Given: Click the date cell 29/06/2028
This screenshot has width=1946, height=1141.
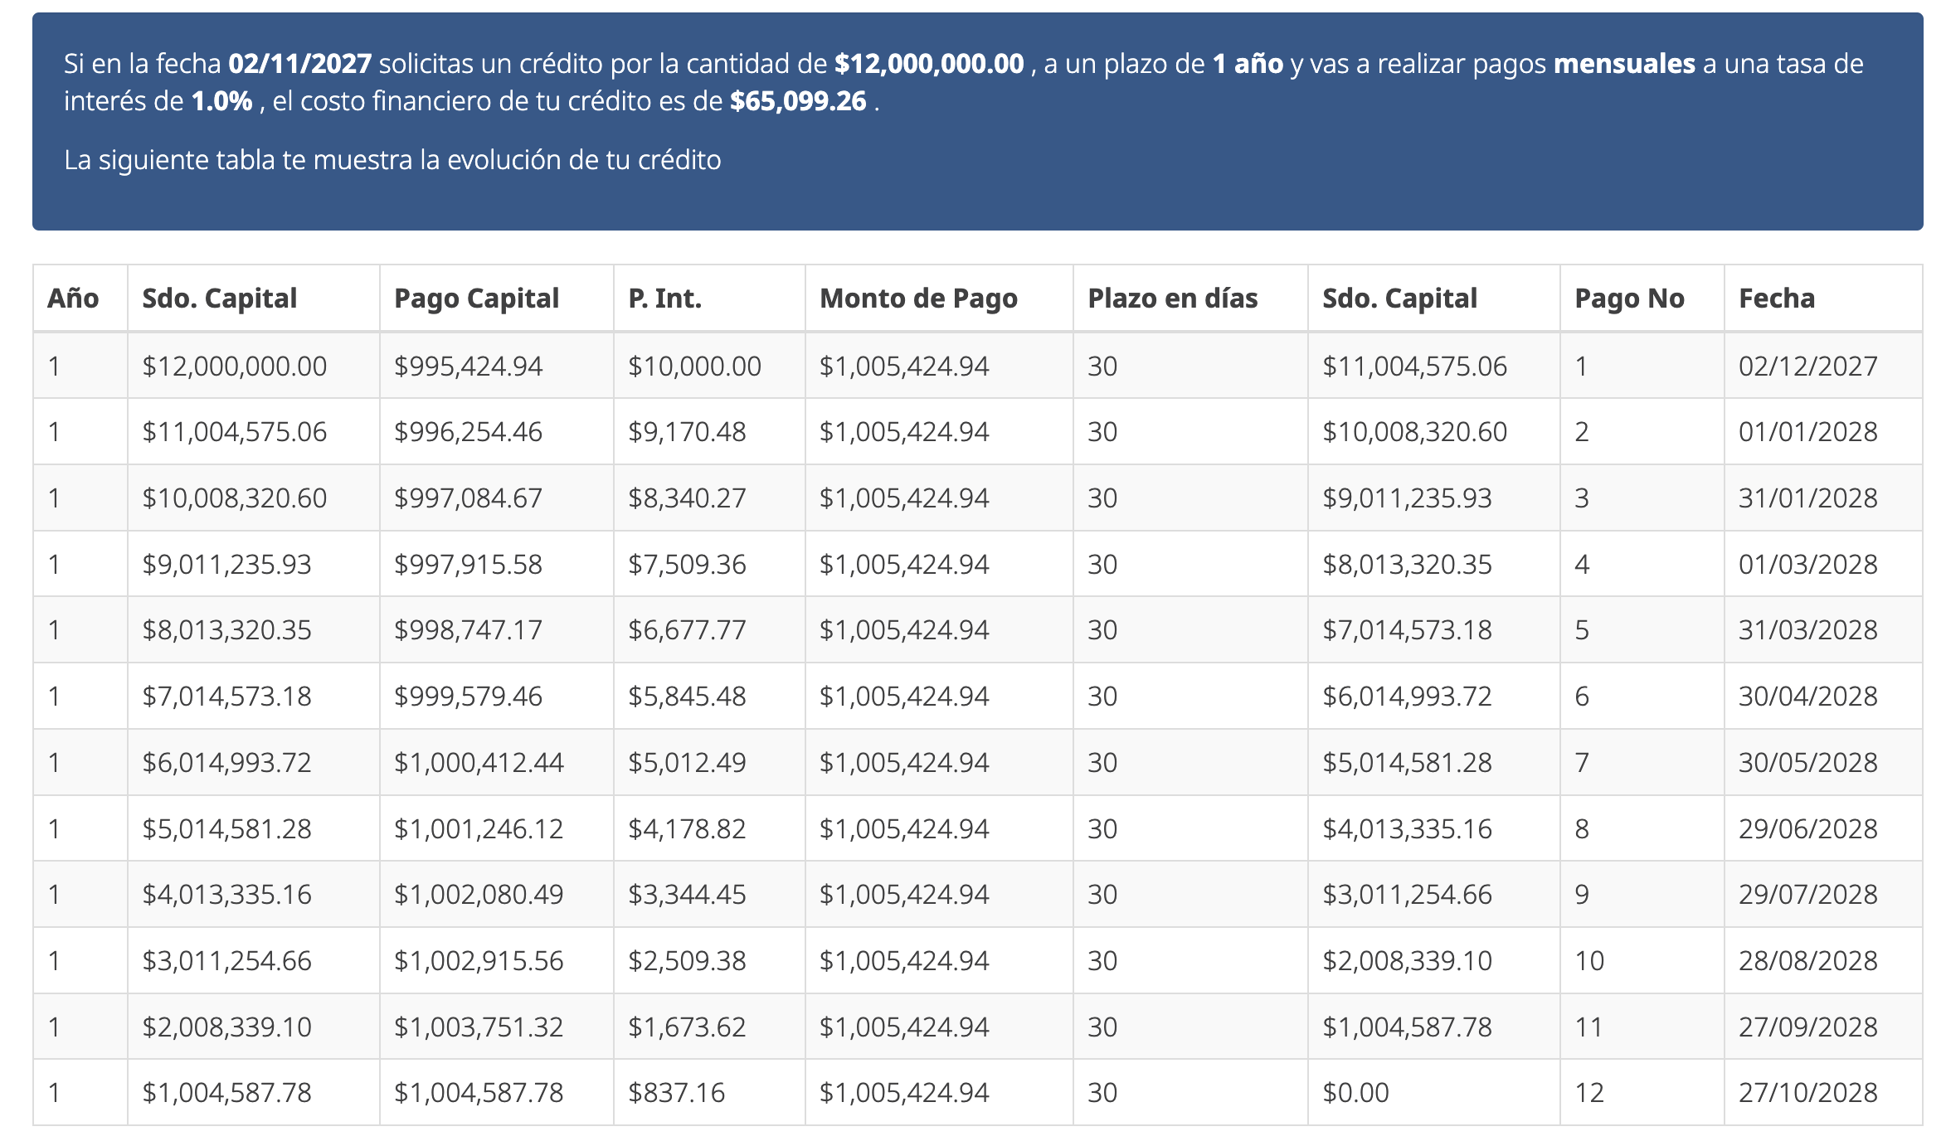Looking at the screenshot, I should pos(1823,828).
